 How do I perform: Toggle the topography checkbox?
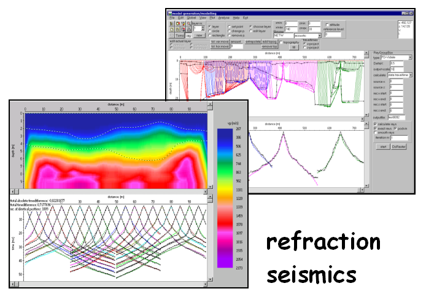tap(281, 42)
